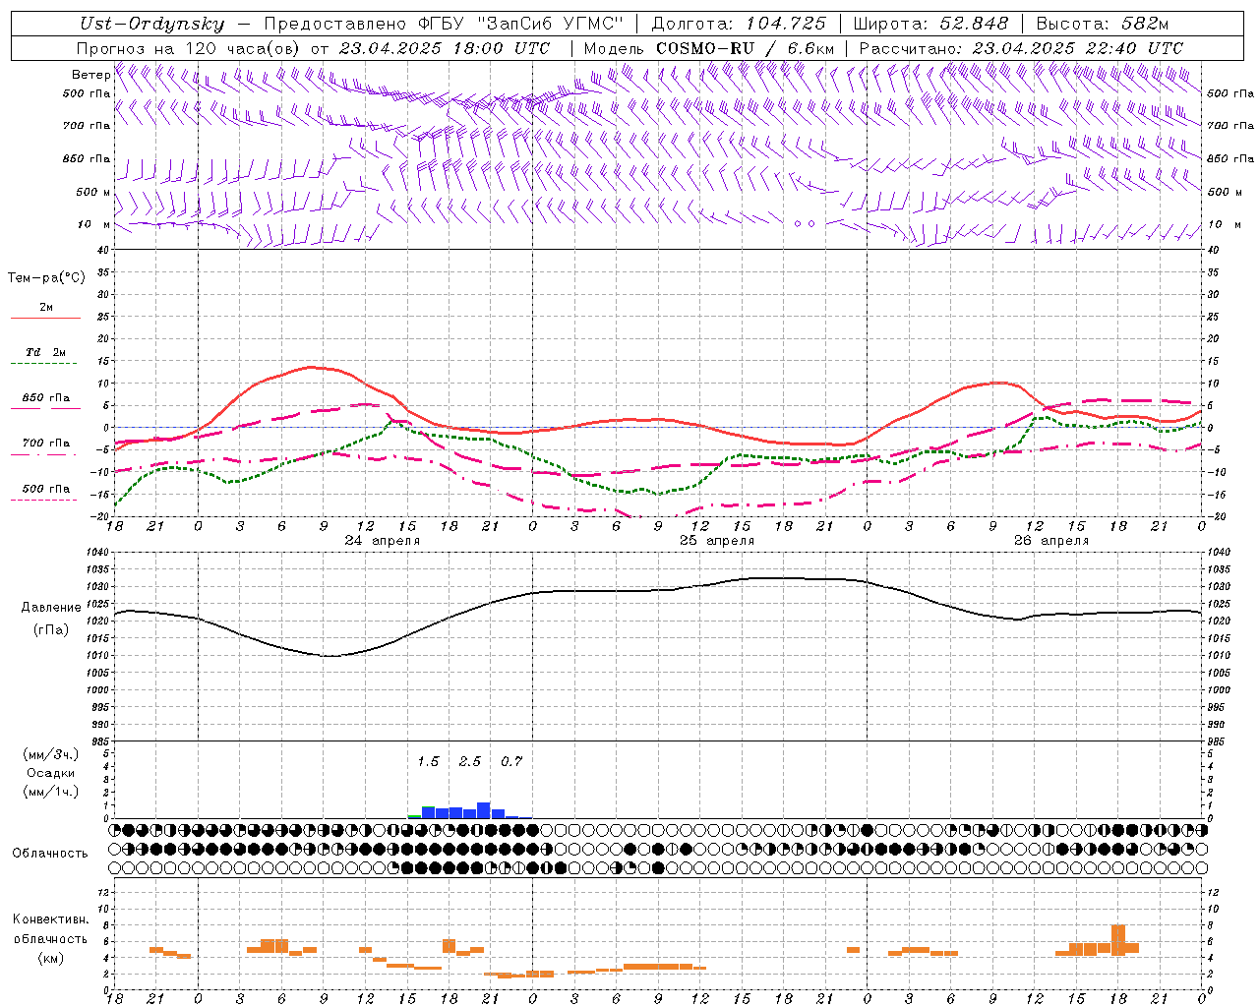Click the tallest orange convective cloud bar

click(x=1118, y=939)
